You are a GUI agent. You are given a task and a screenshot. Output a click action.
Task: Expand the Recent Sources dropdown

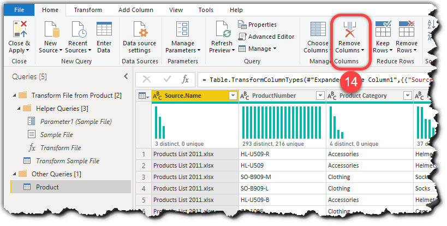click(90, 50)
